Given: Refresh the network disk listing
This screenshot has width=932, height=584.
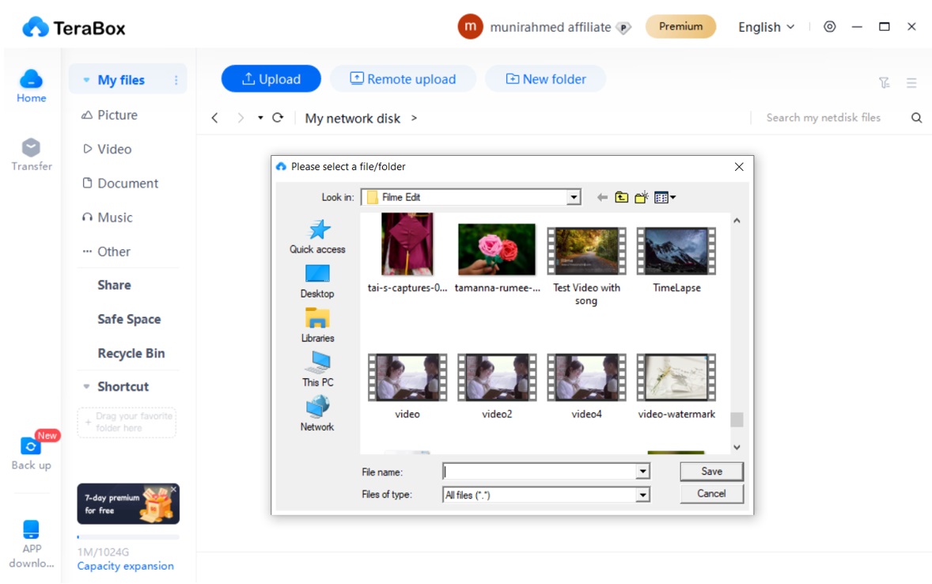Looking at the screenshot, I should (x=278, y=118).
